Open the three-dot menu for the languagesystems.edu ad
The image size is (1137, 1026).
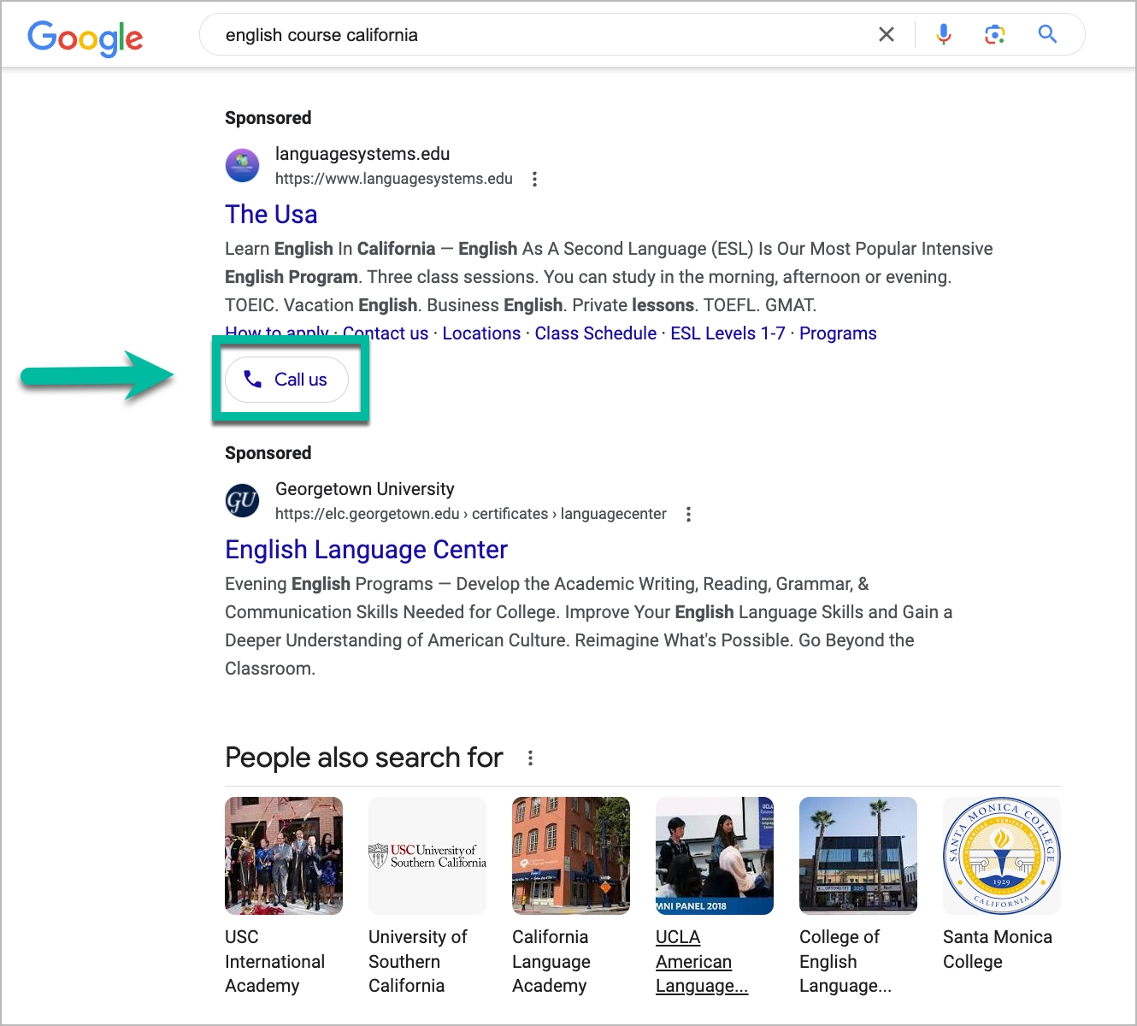[534, 180]
